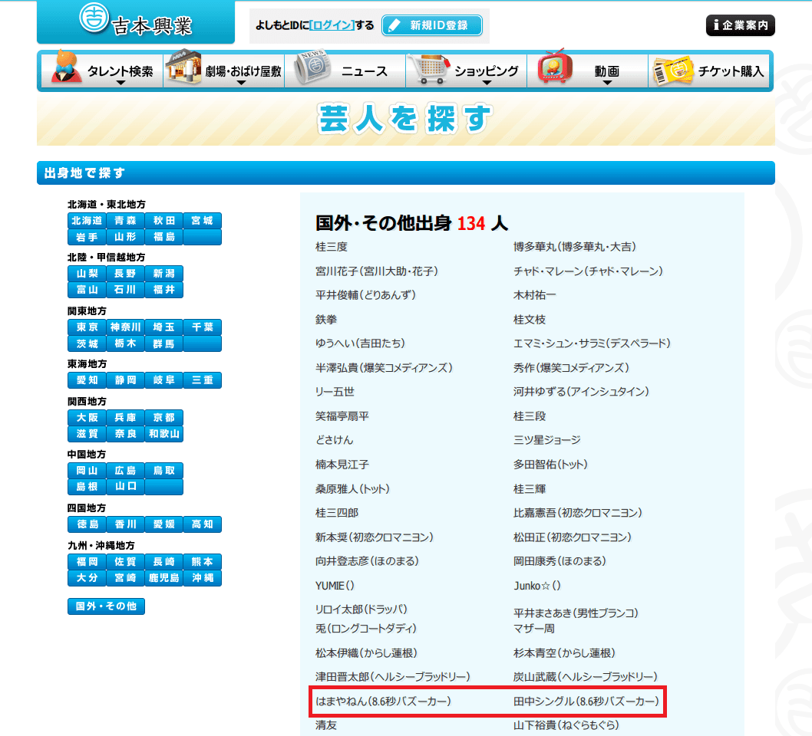The height and width of the screenshot is (736, 812).
Task: Select the 福岡 prefecture button
Action: 87,562
